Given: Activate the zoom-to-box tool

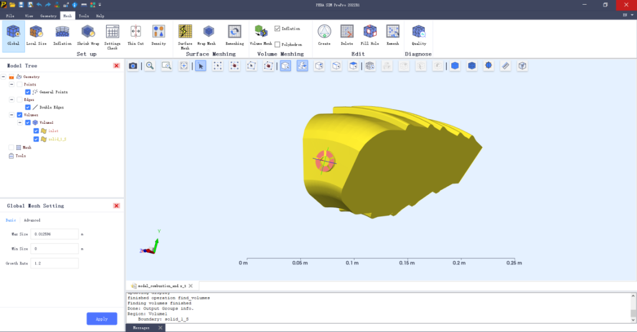Looking at the screenshot, I should point(166,66).
